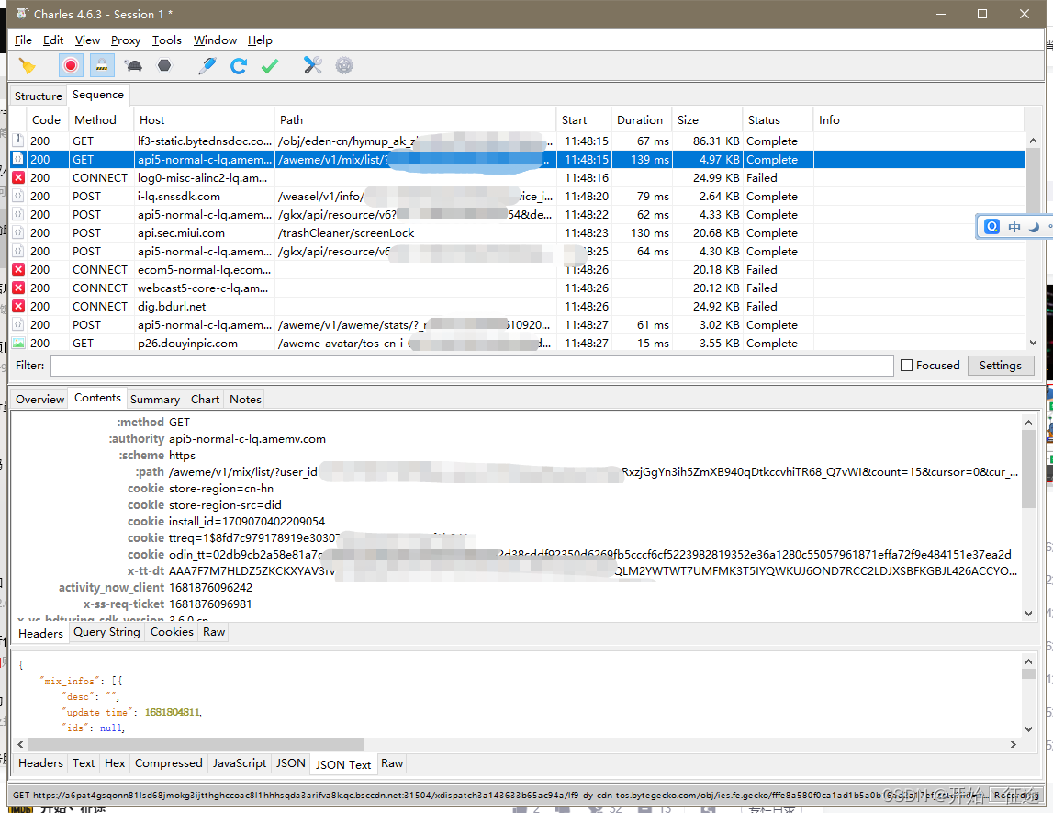Open the Proxy menu
The image size is (1053, 813).
click(x=126, y=40)
